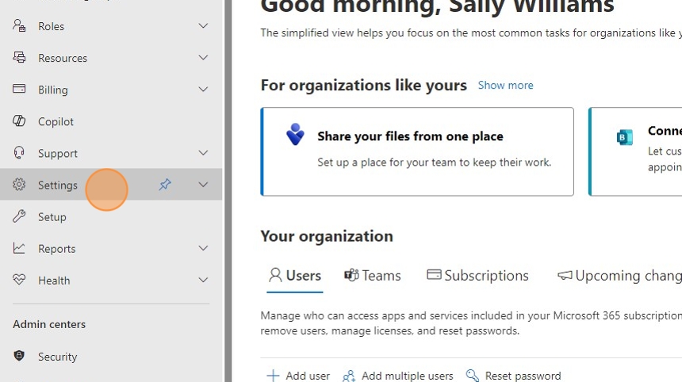
Task: Switch to the Teams tab
Action: tap(372, 276)
